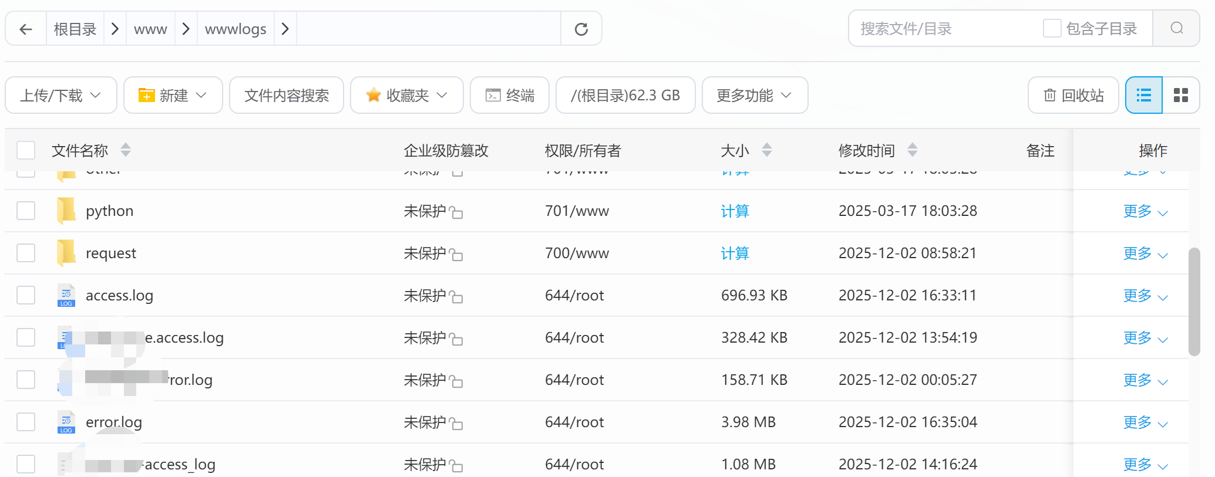Click the search magnifier icon
This screenshot has height=477, width=1215.
coord(1176,28)
